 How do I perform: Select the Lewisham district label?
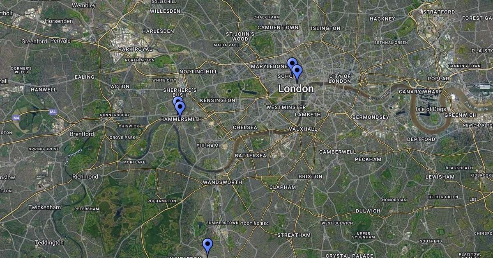[440, 177]
